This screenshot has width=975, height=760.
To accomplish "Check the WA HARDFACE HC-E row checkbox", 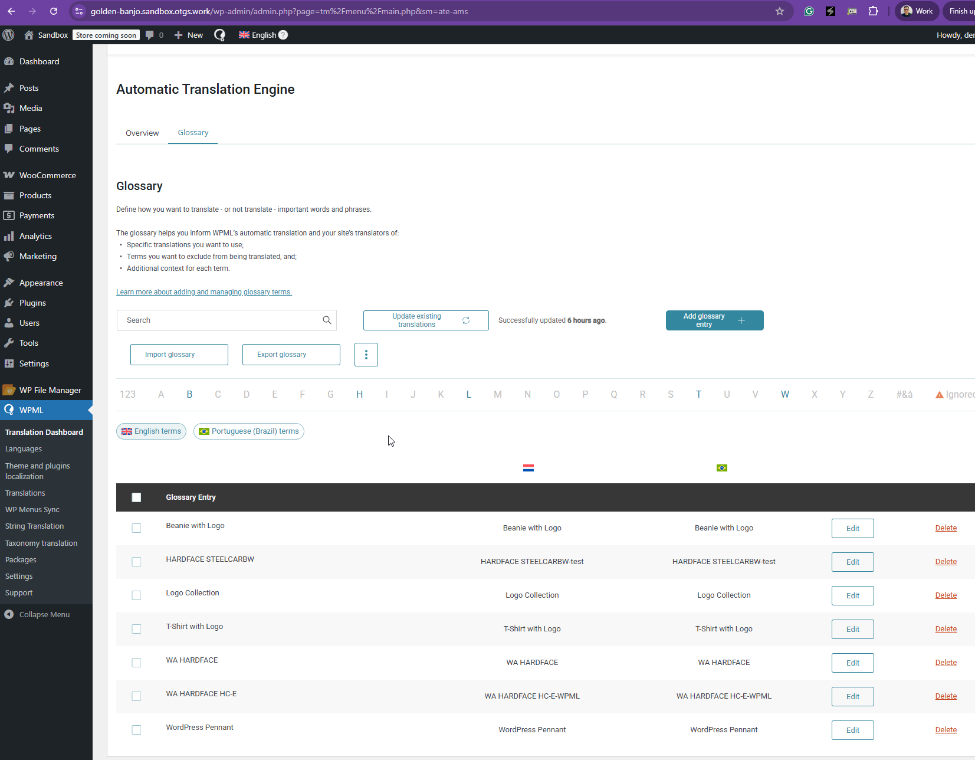I will [136, 696].
